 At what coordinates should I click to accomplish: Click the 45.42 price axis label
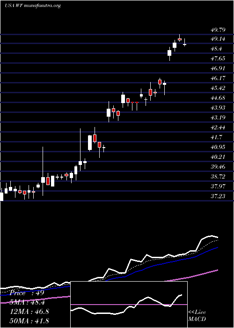[218, 88]
